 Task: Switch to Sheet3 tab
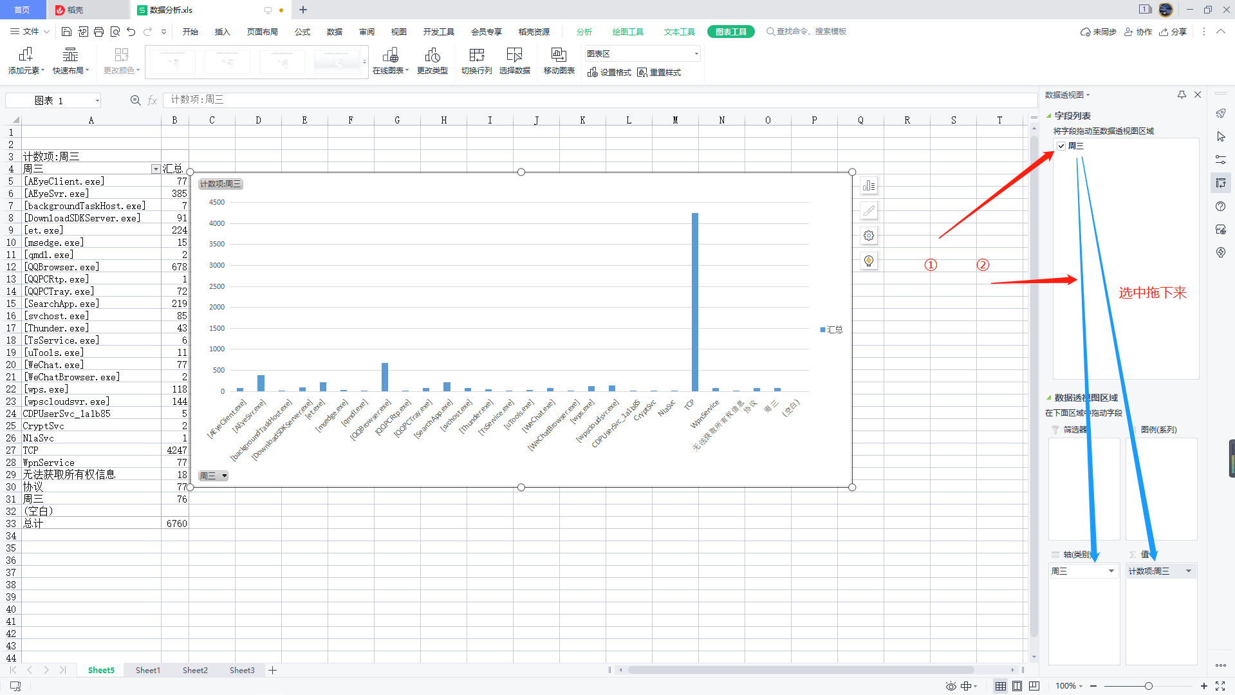tap(242, 671)
